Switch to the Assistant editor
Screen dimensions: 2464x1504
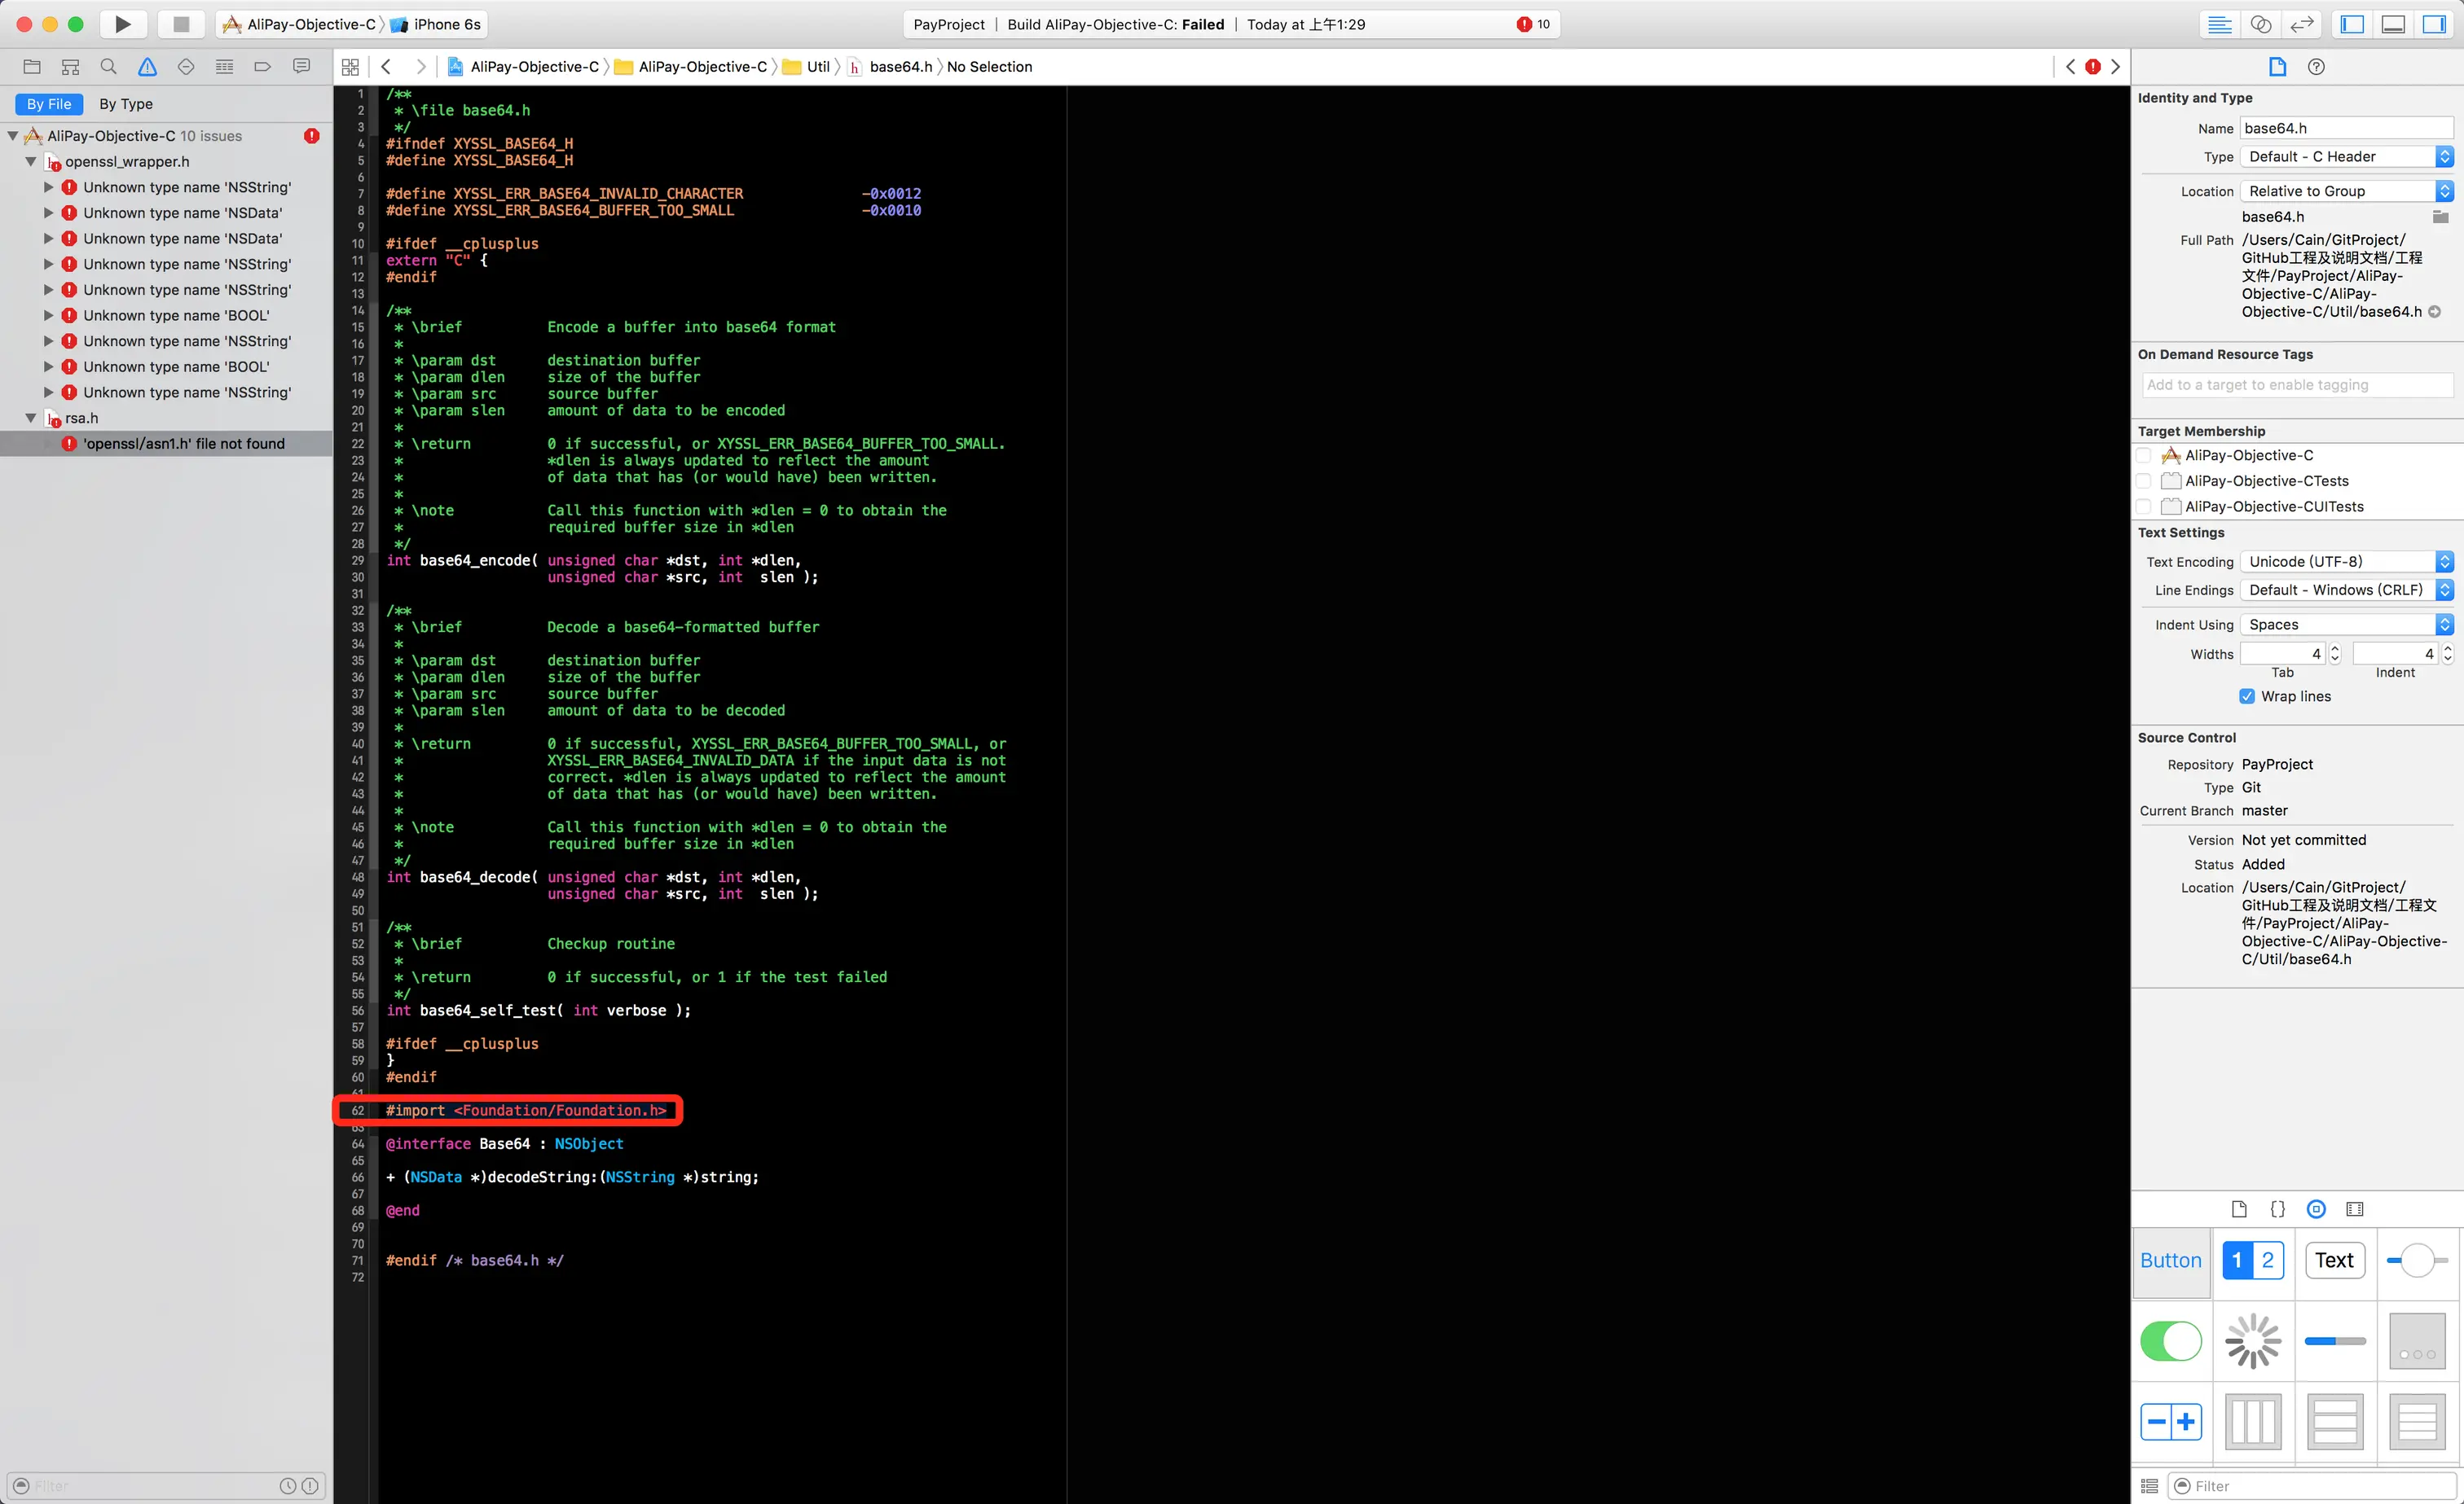click(x=2260, y=24)
